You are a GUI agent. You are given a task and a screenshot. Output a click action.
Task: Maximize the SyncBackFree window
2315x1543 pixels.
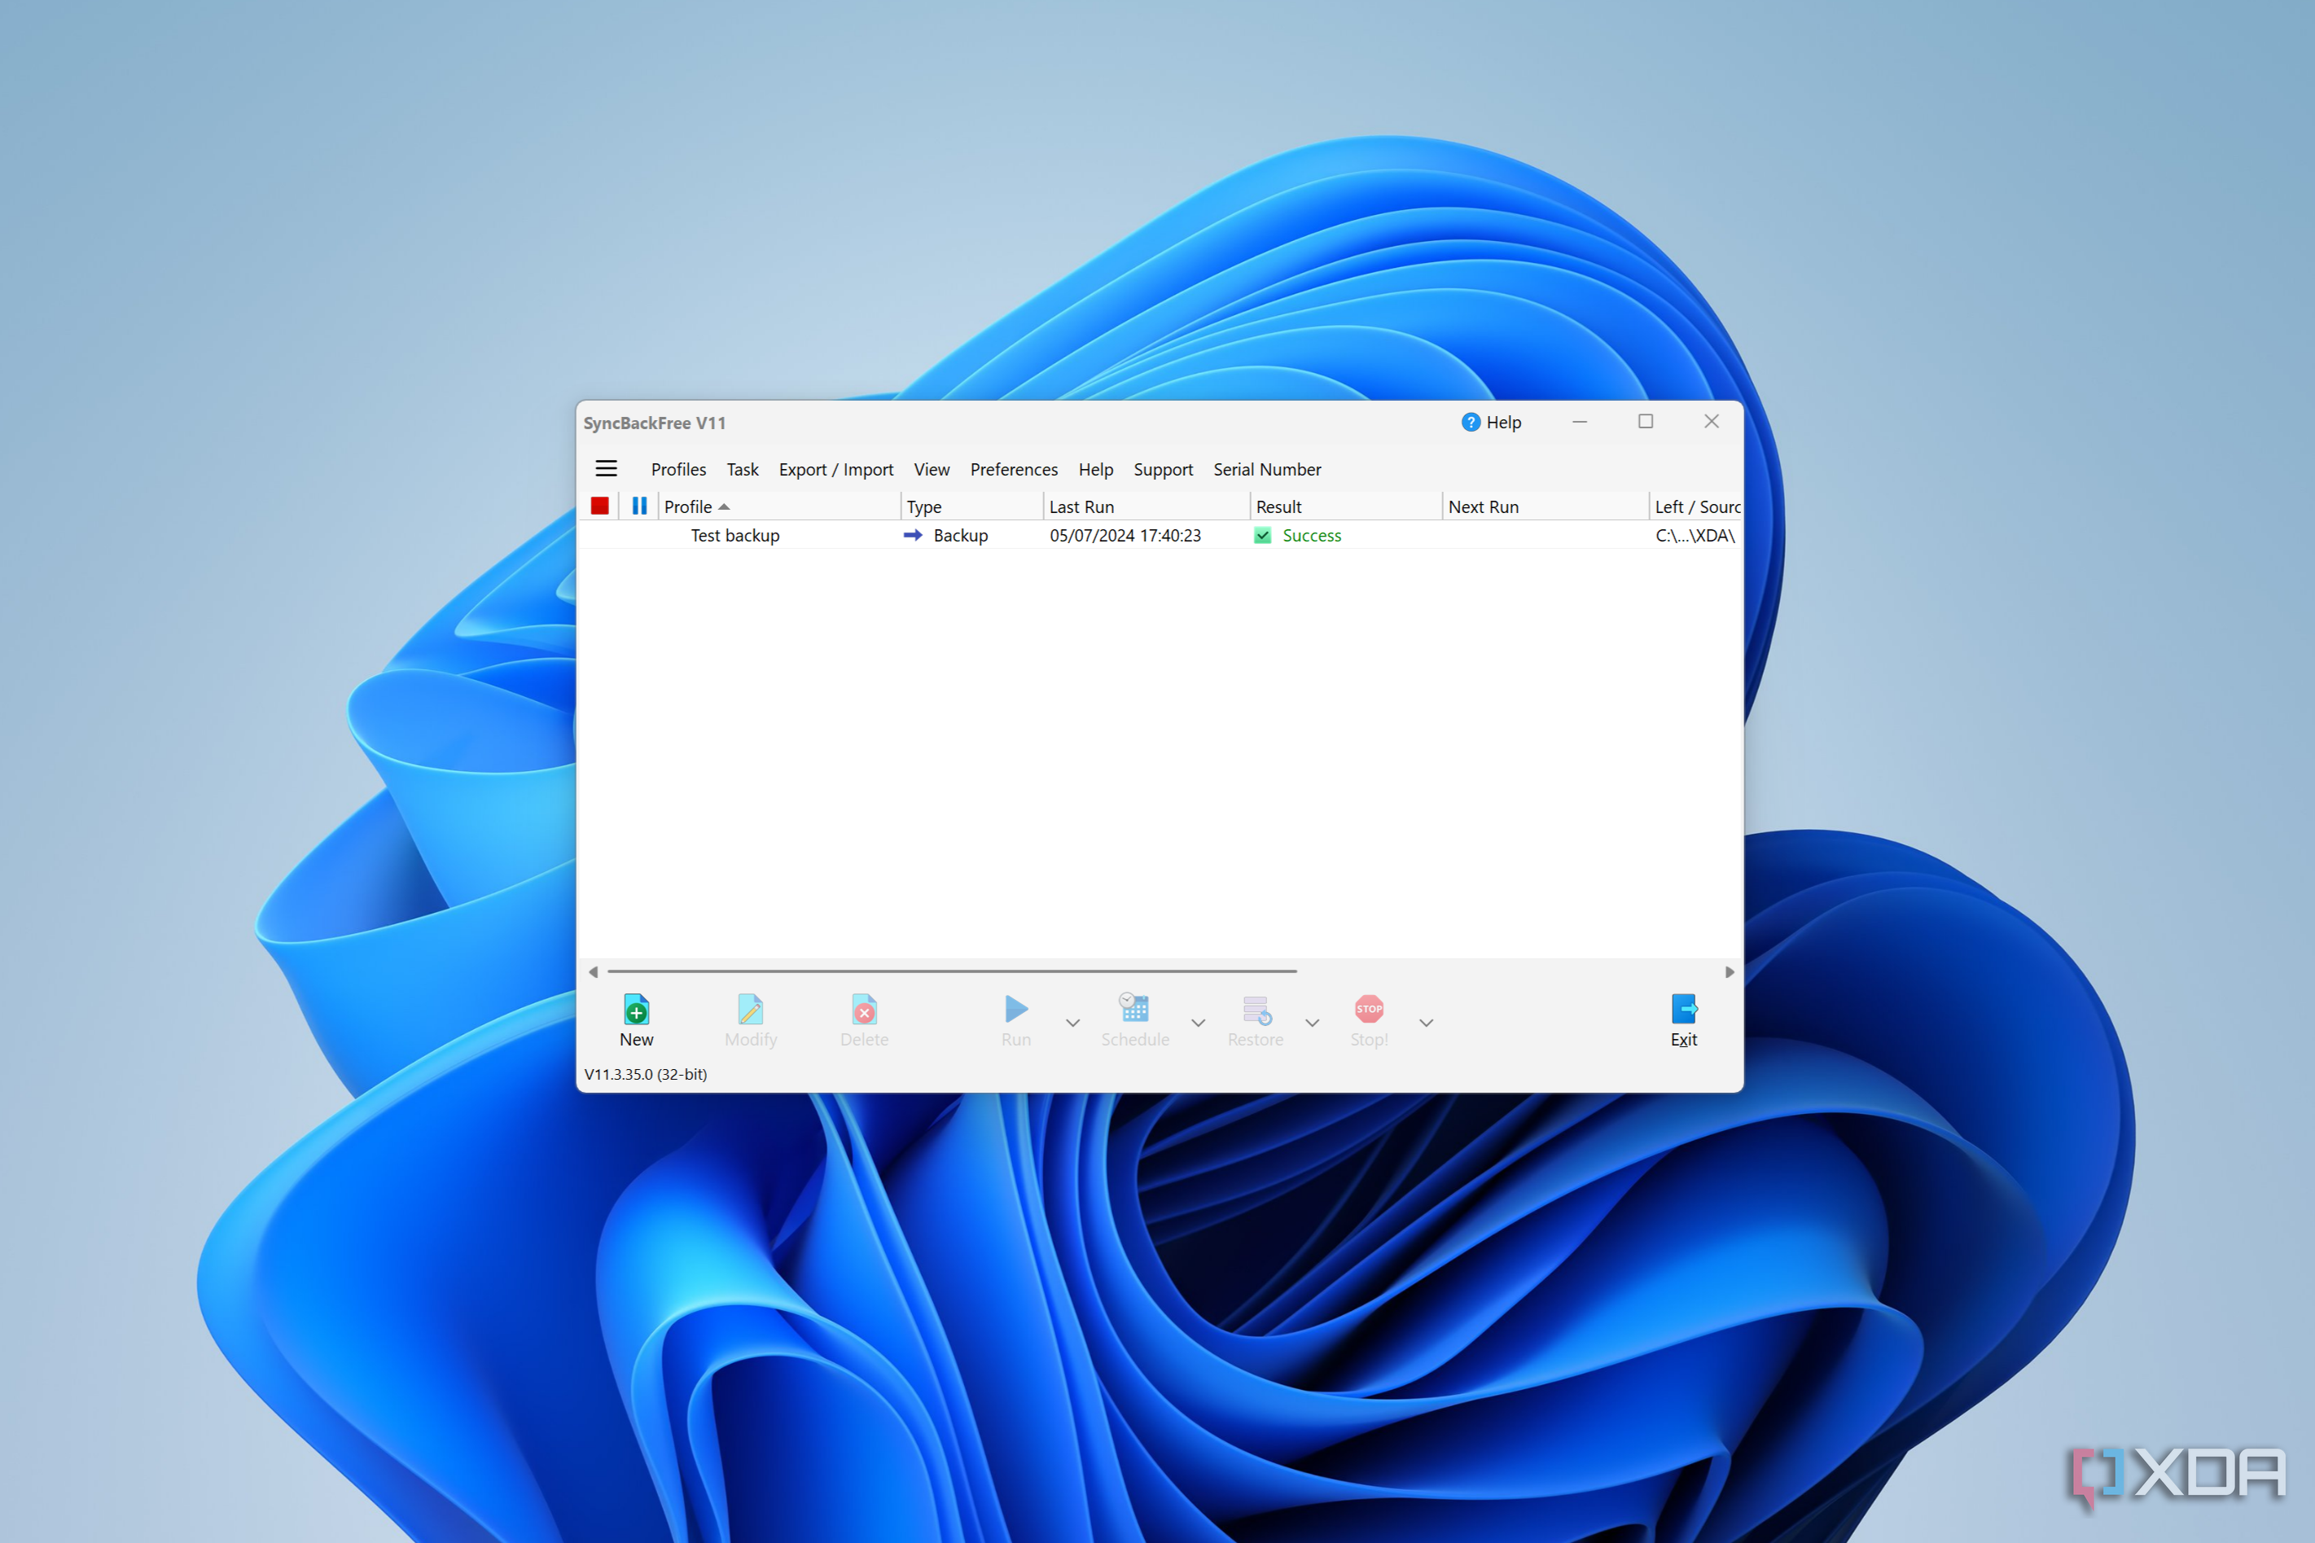coord(1645,421)
